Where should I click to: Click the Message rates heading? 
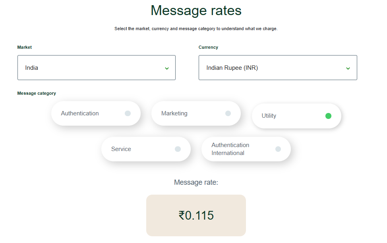(x=196, y=10)
